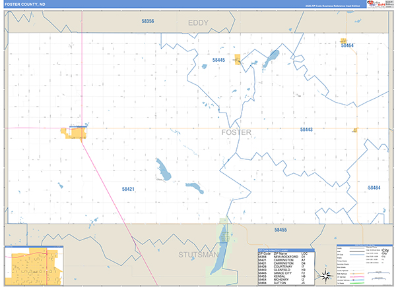Viewport: 396px width, 287px height.
Task: Click the FOSTER county name label
Action: coord(236,132)
